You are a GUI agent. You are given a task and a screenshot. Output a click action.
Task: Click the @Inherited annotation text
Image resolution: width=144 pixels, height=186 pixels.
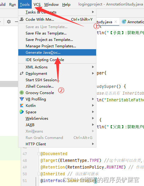point(53,174)
